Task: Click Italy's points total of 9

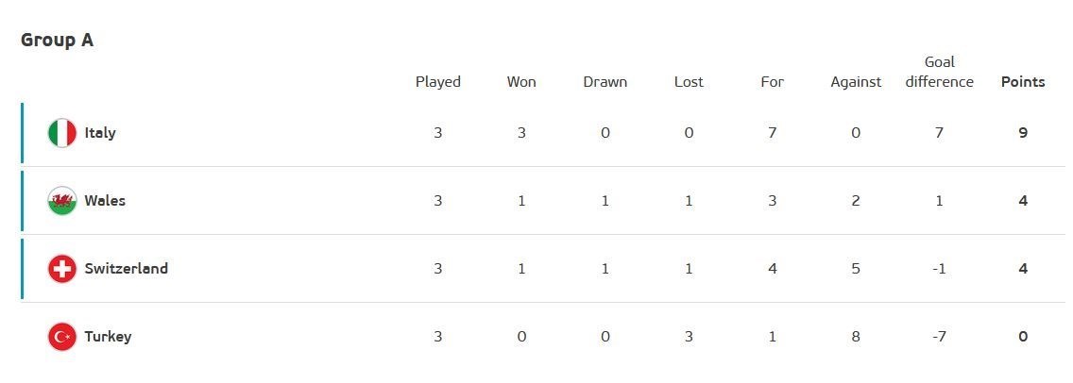Action: (1023, 133)
